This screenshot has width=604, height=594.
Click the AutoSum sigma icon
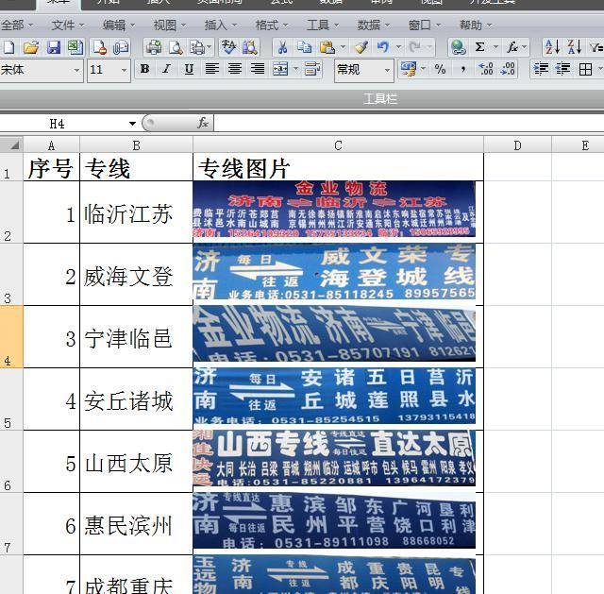(x=480, y=47)
